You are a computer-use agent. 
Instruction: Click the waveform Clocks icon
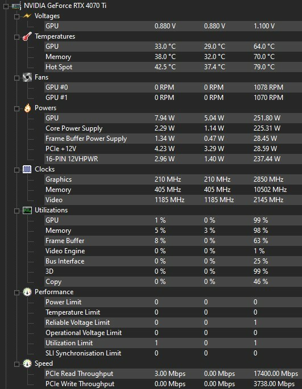tap(27, 169)
